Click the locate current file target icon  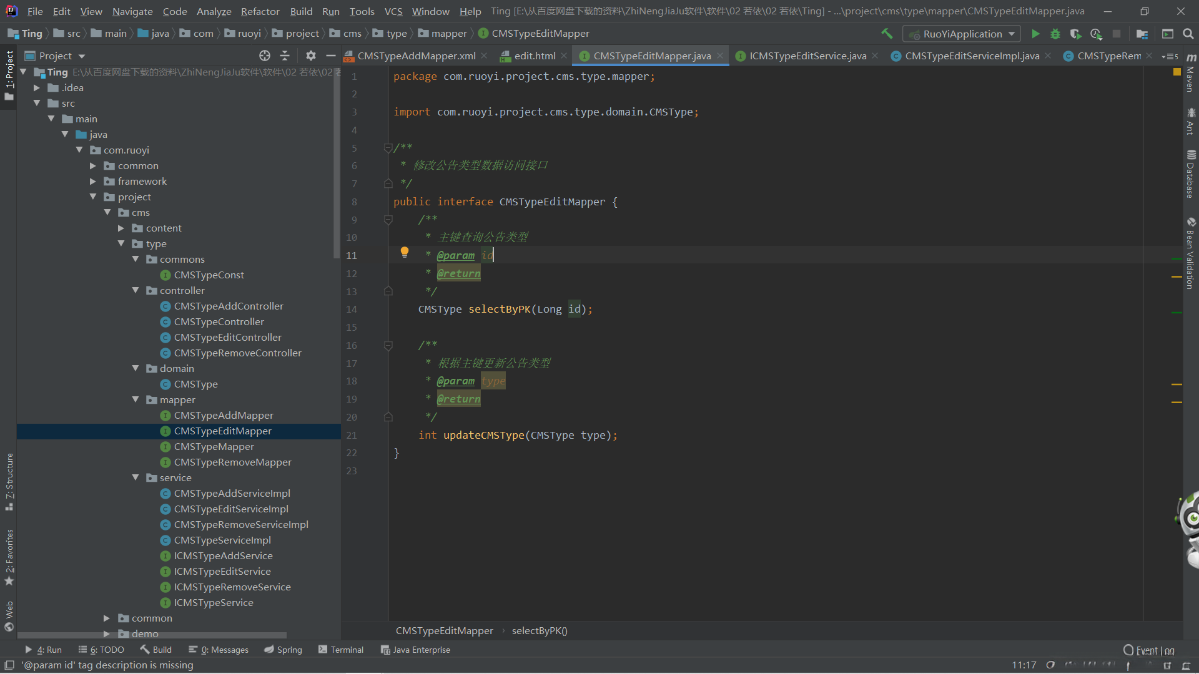pos(265,56)
